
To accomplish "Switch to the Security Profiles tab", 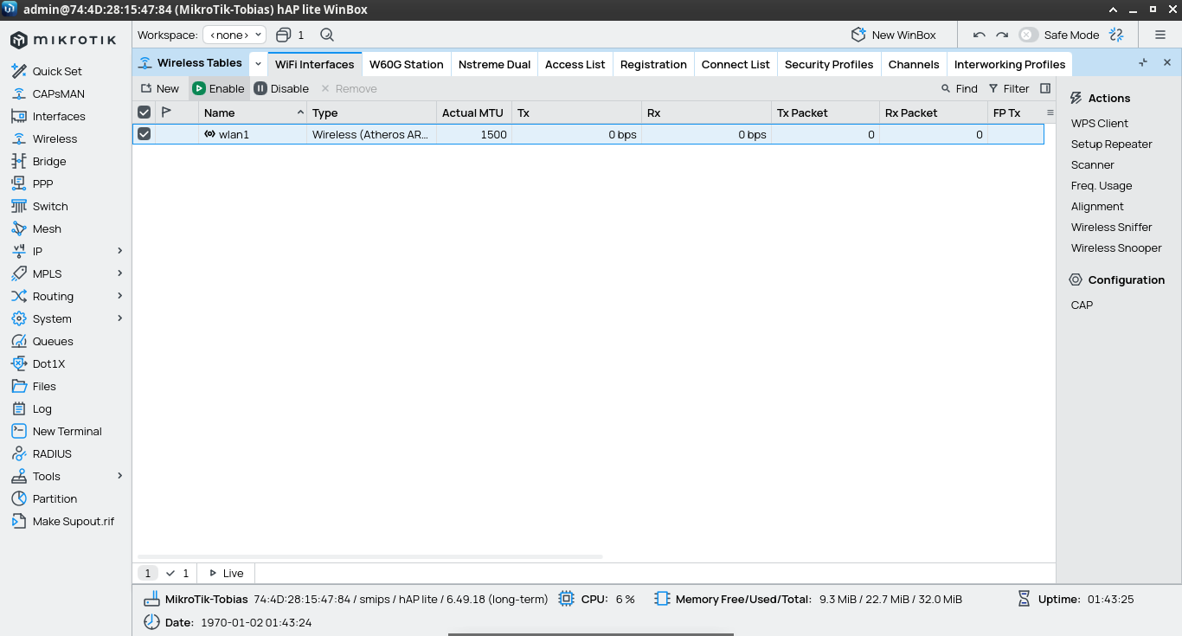I will pos(828,64).
